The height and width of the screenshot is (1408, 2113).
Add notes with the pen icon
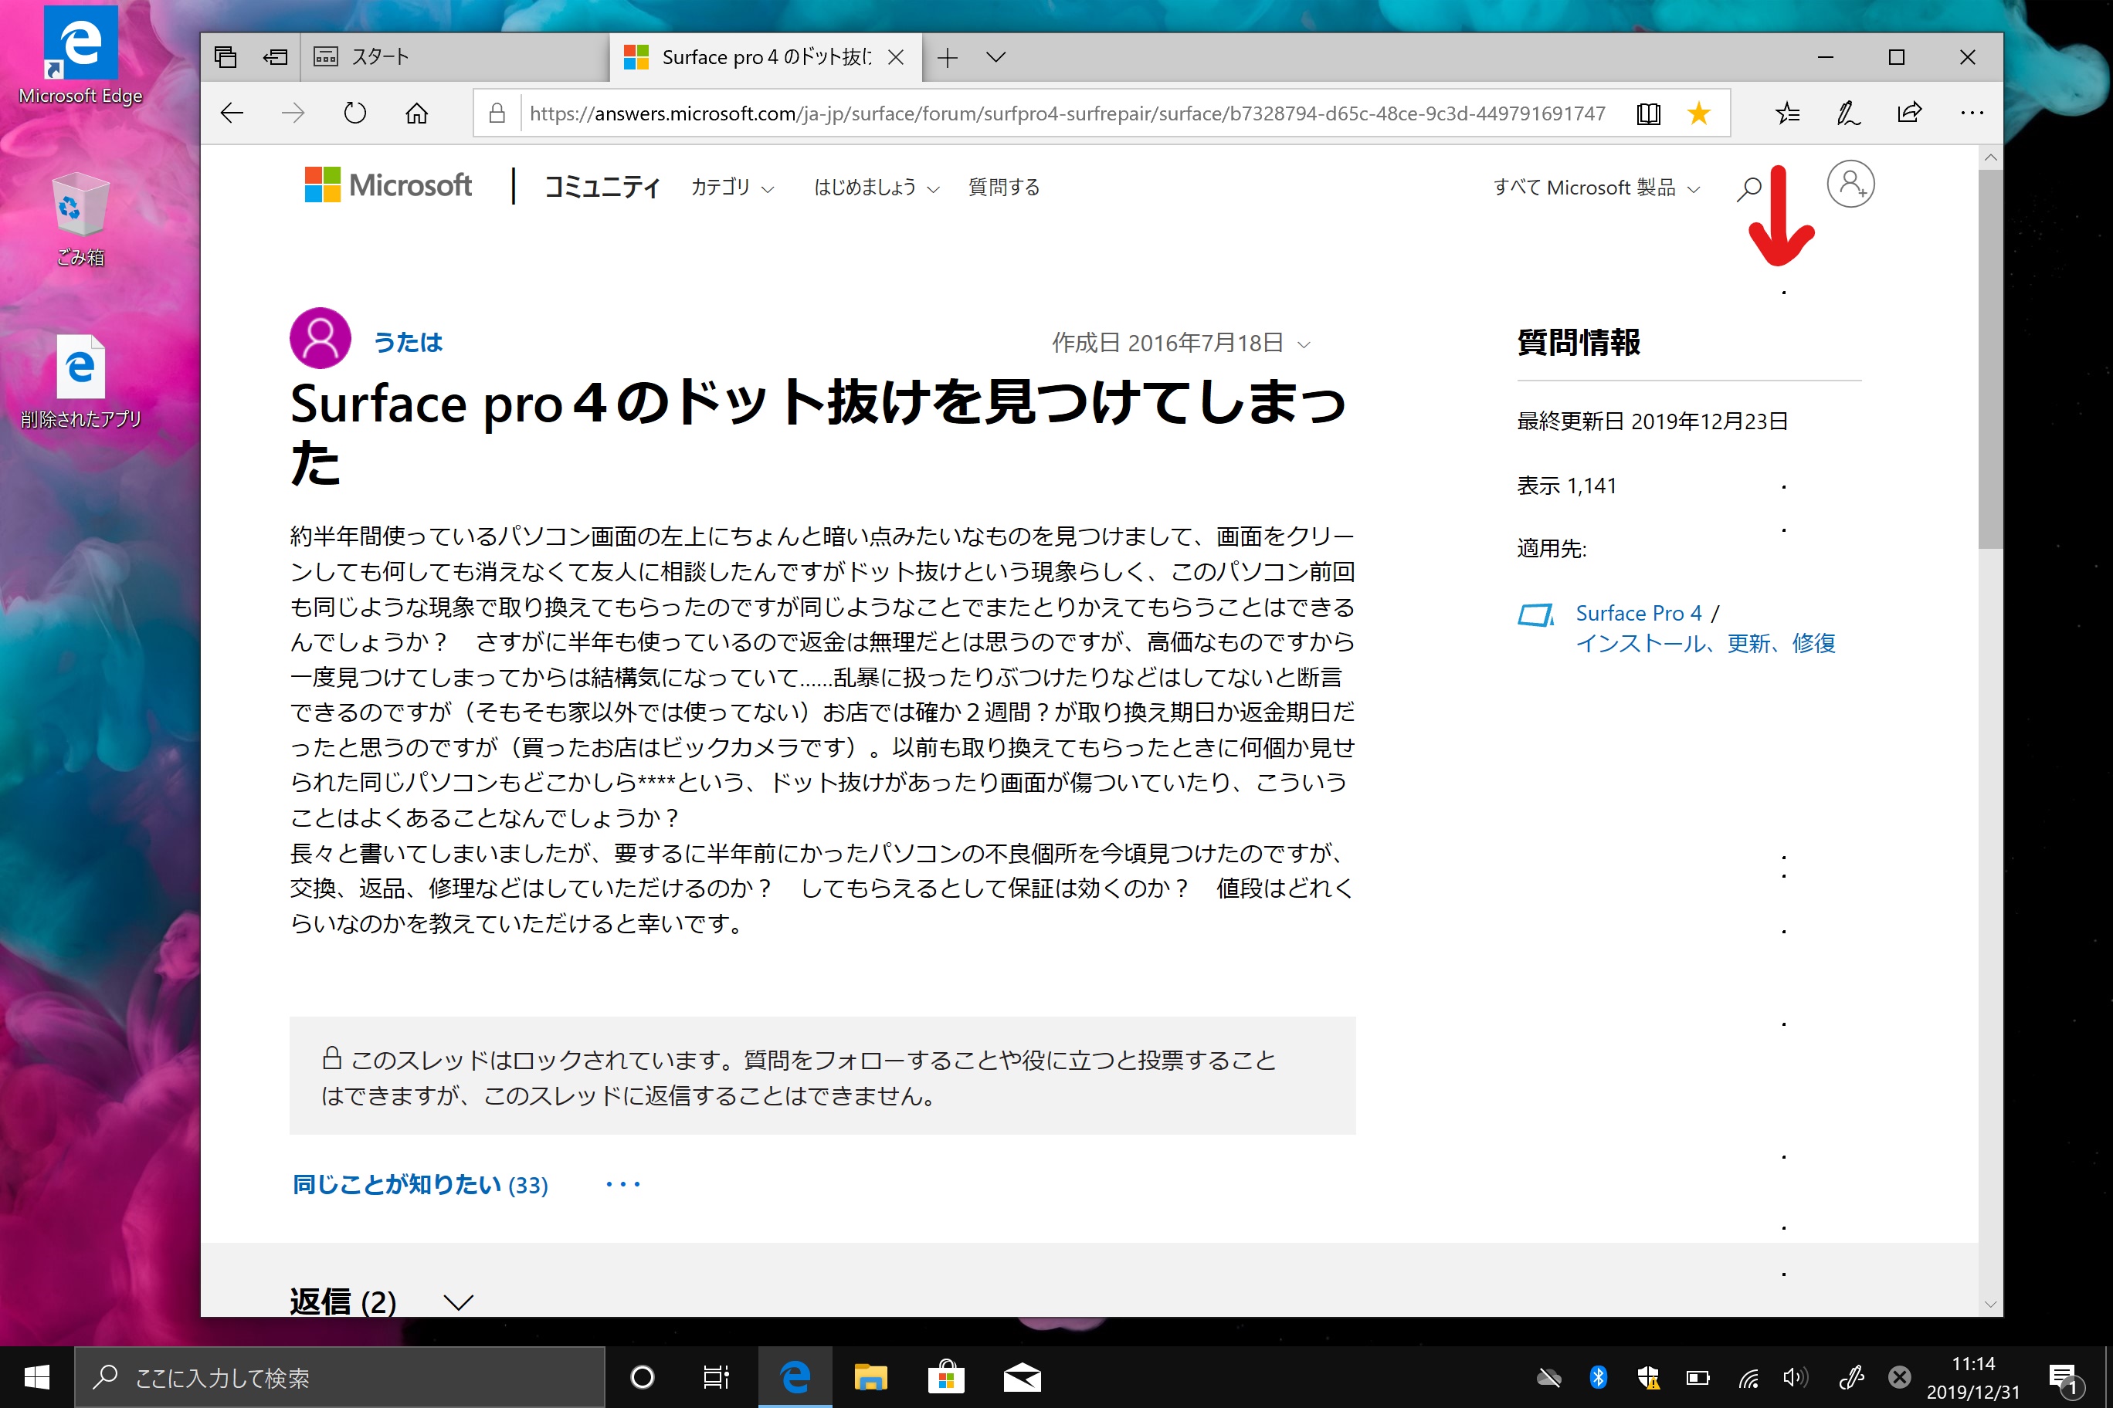1848,113
